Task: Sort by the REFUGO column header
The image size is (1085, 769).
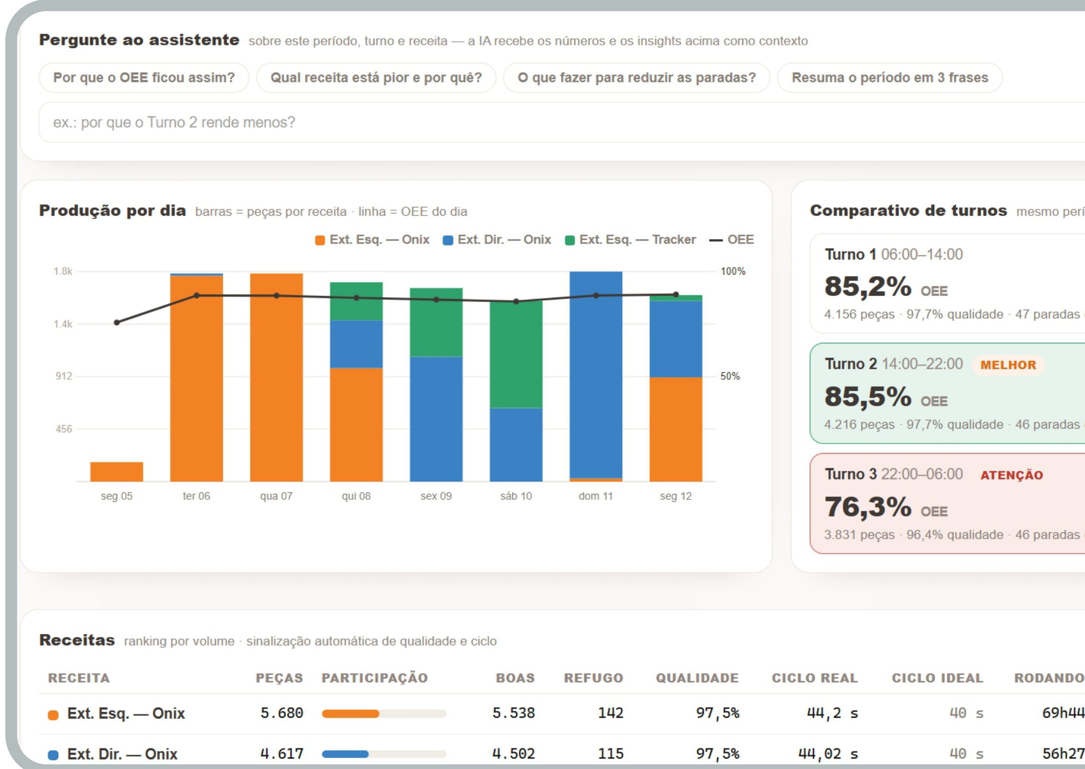Action: point(594,678)
